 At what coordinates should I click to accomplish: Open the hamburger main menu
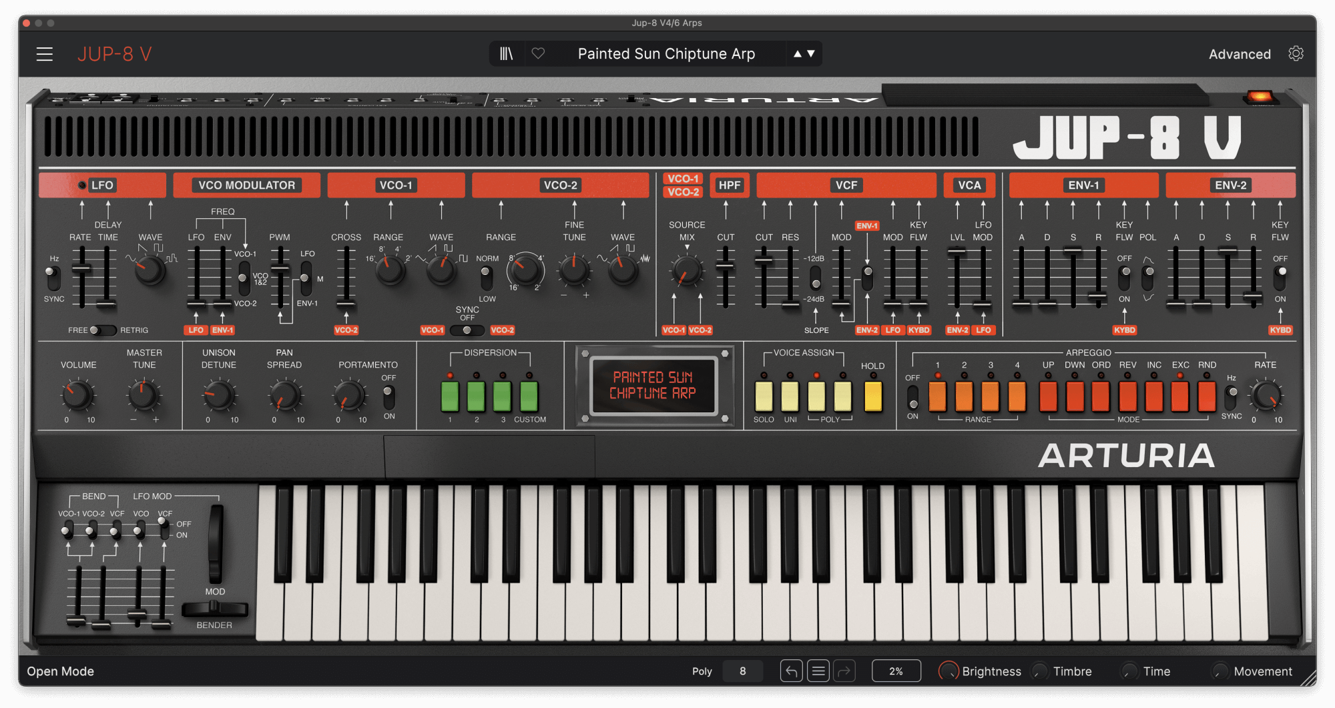click(x=44, y=54)
